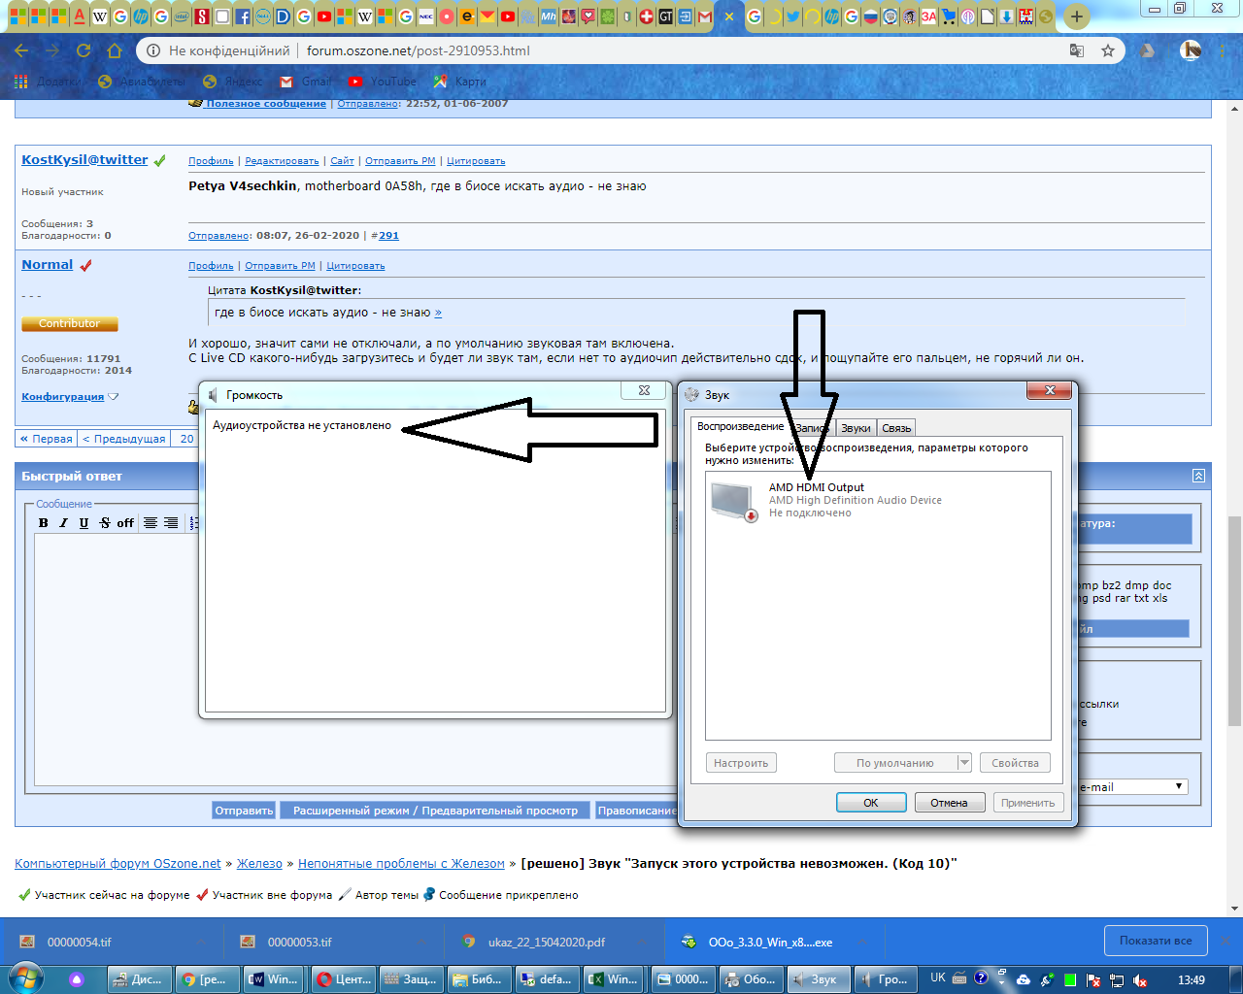Click the Сайт link in KostKysil's post
1243x994 pixels.
coord(342,161)
